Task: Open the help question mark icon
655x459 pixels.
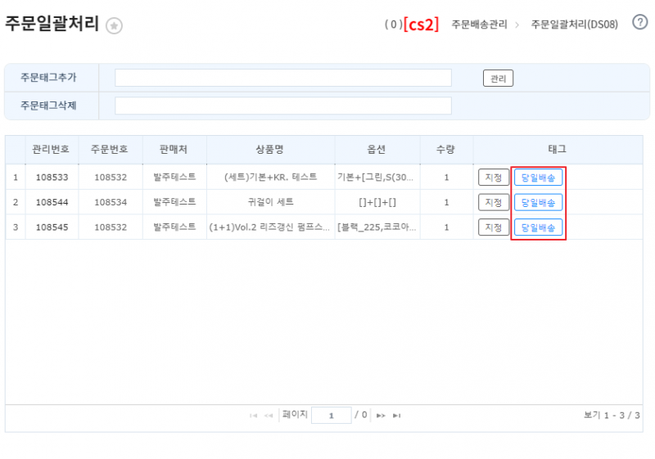Action: [639, 22]
